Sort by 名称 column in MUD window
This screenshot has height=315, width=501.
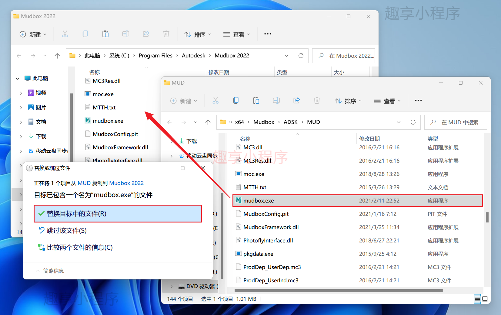245,139
